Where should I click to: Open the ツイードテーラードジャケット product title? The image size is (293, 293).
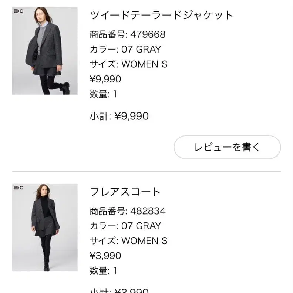tap(162, 15)
